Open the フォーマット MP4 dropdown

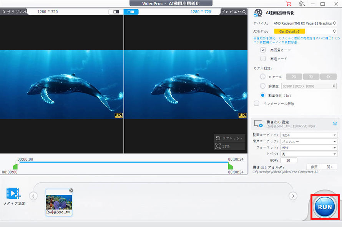(309, 148)
